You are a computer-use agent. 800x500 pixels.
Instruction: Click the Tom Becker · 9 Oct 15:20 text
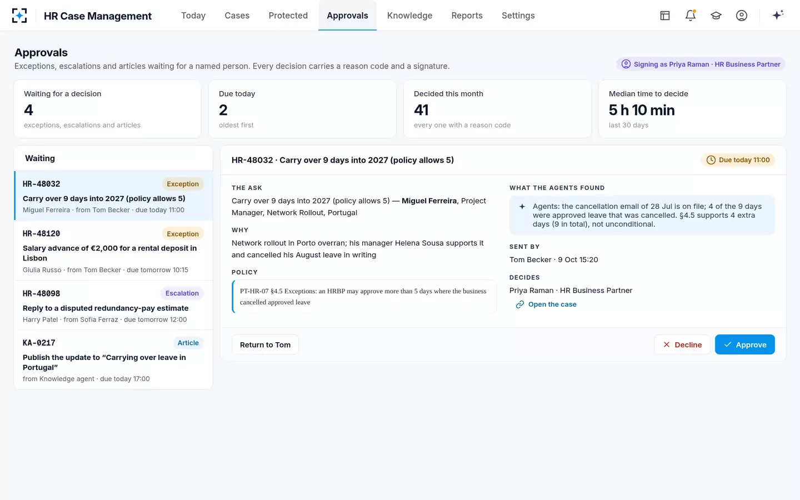click(x=554, y=259)
